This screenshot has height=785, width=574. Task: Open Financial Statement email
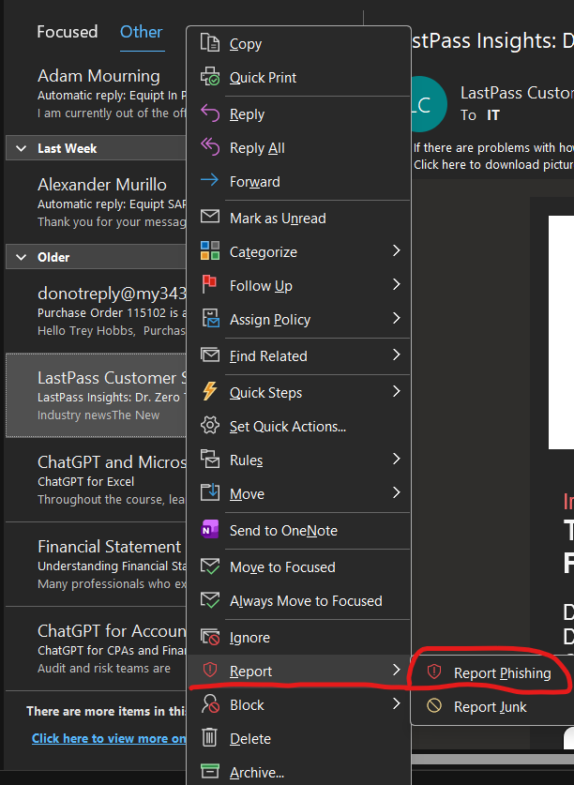click(x=97, y=565)
